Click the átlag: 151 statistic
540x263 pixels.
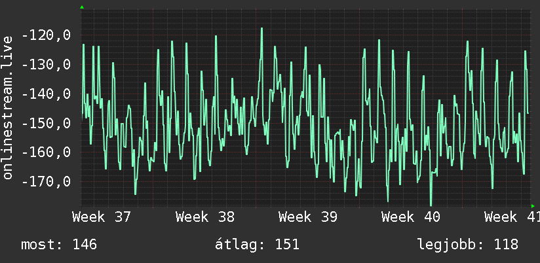click(257, 245)
